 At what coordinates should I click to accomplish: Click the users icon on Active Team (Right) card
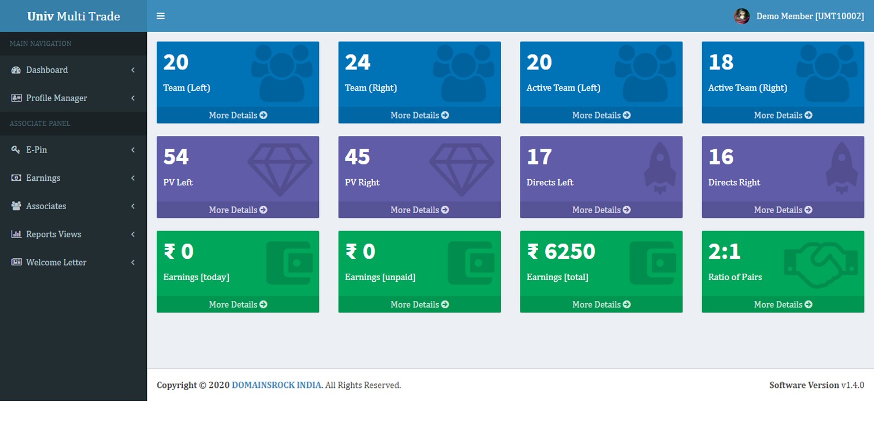tap(828, 73)
